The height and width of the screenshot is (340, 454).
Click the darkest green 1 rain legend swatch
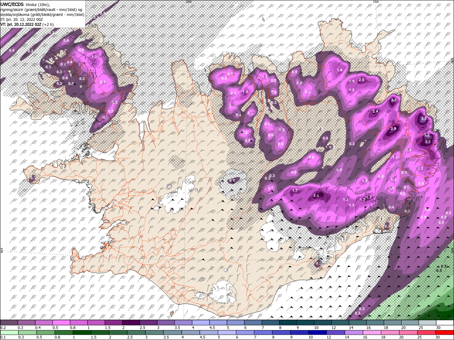point(82,332)
